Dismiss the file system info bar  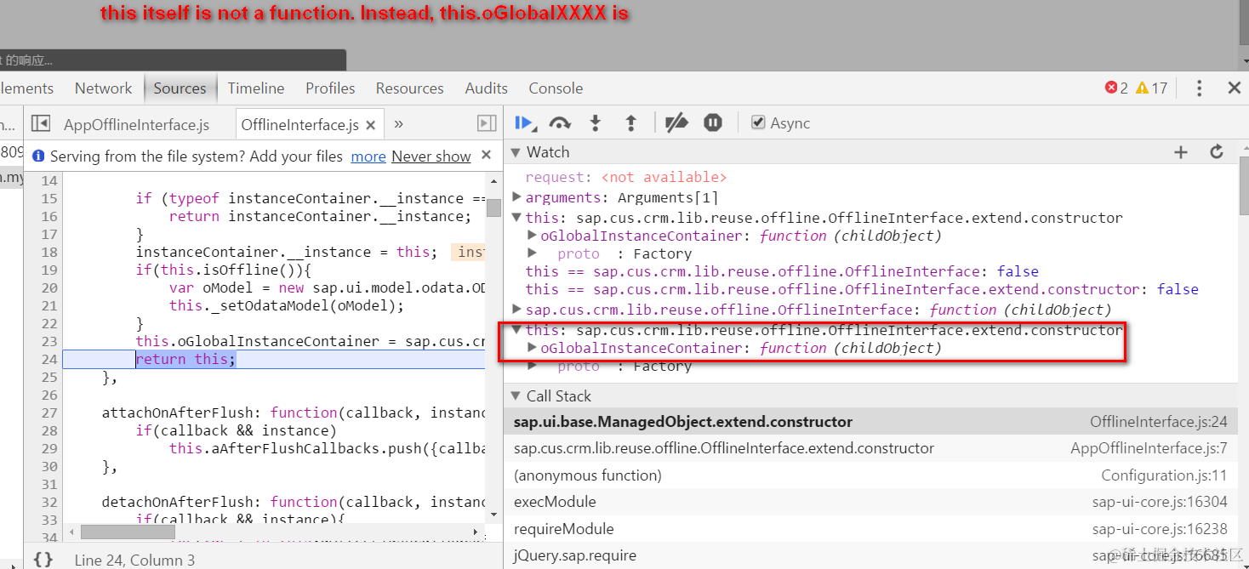(x=487, y=155)
